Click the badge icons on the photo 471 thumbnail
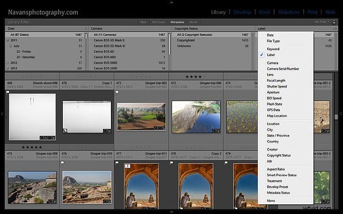Screen dimensions: 343x214 (x=160, y=128)
